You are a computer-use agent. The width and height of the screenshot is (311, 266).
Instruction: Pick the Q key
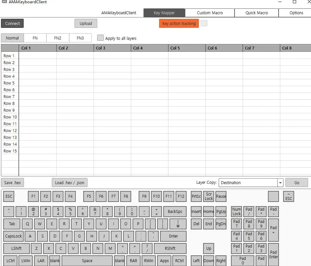27,224
